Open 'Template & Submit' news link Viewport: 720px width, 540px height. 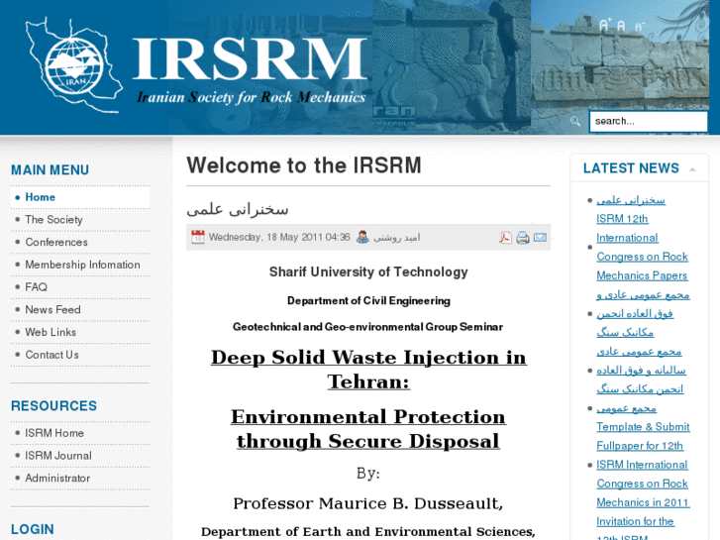643,427
